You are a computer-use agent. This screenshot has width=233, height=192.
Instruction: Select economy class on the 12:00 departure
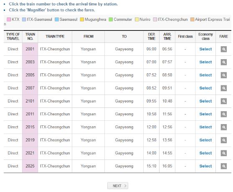(x=205, y=127)
